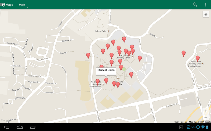211x131 pixels.
Task: Select the pin east of the University Library
Action: click(140, 59)
